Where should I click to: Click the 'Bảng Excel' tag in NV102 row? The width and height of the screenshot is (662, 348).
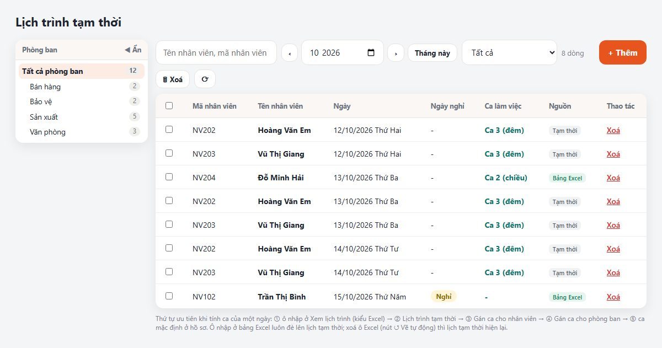tap(567, 297)
